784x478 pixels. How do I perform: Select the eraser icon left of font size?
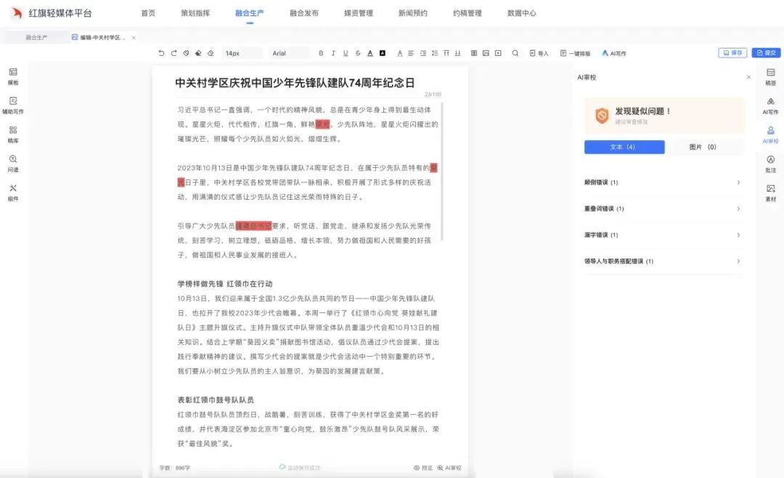(211, 53)
